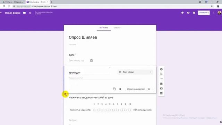The width and height of the screenshot is (222, 125).
Task: Click the ОТПРАВИТЬ send button
Action: point(204,12)
